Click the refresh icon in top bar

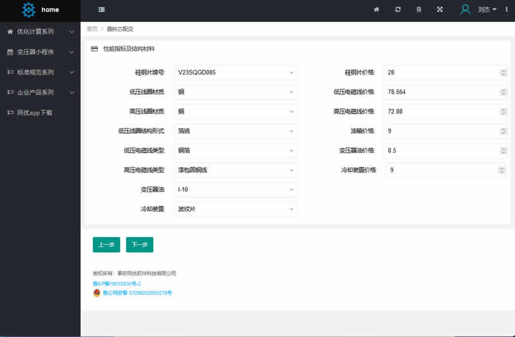[398, 10]
